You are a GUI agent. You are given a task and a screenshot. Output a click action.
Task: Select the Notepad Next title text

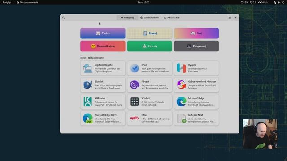click(x=196, y=115)
